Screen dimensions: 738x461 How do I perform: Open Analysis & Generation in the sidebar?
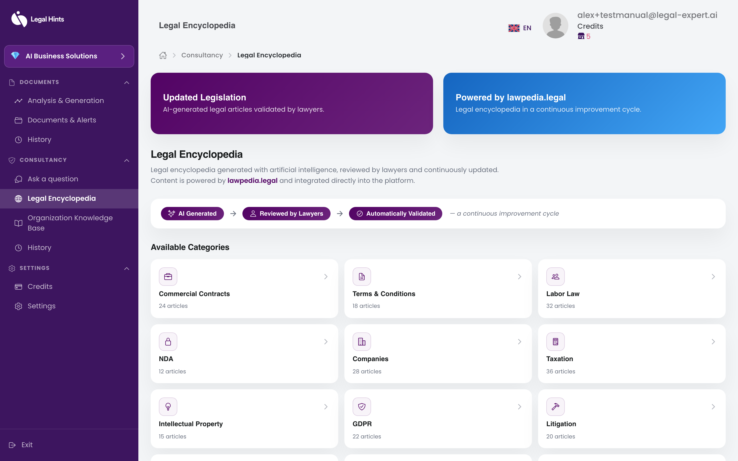pos(69,101)
